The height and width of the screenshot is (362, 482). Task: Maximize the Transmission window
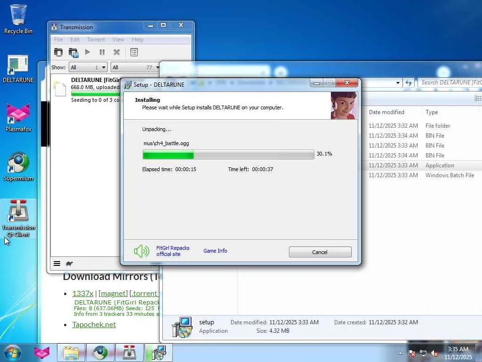[x=163, y=25]
